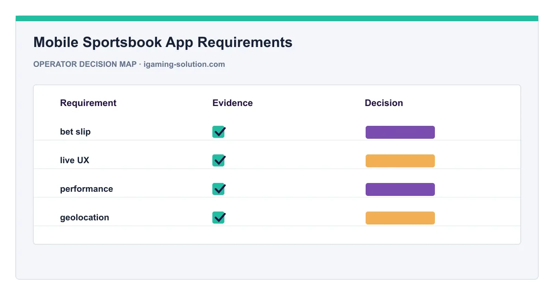Click the Mobile Sportsbook App Requirements title
This screenshot has height=295, width=554.
tap(163, 42)
